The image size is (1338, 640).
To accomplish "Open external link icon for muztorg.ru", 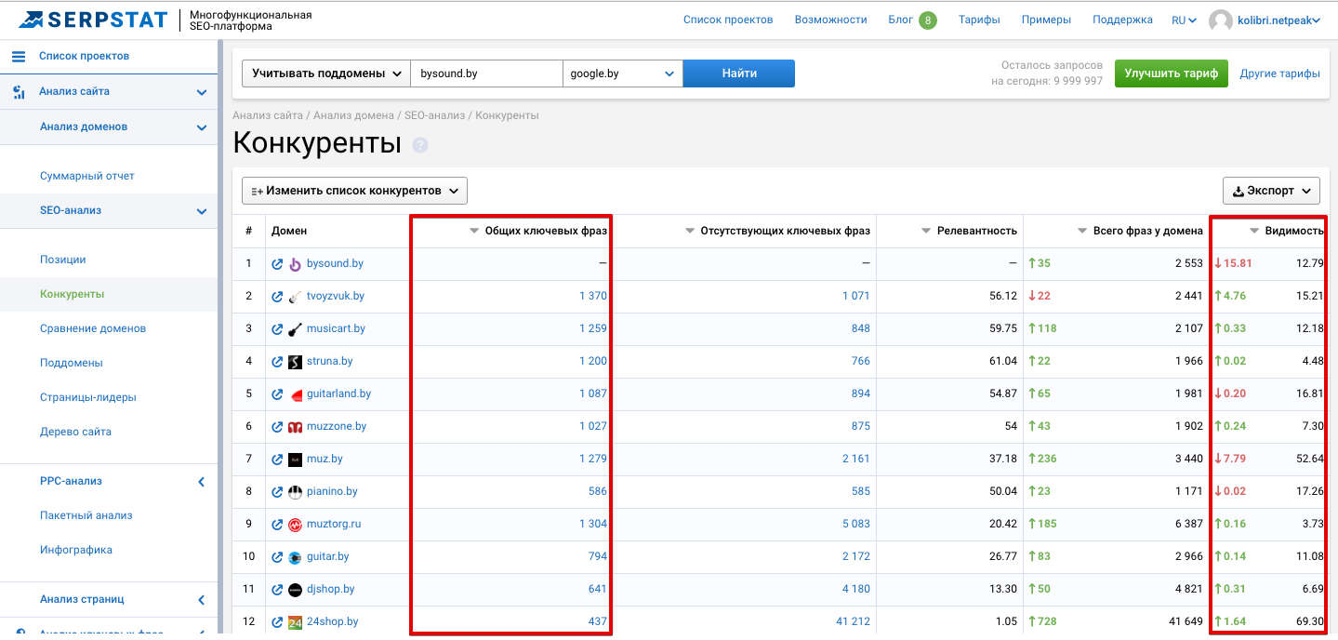I will (277, 525).
